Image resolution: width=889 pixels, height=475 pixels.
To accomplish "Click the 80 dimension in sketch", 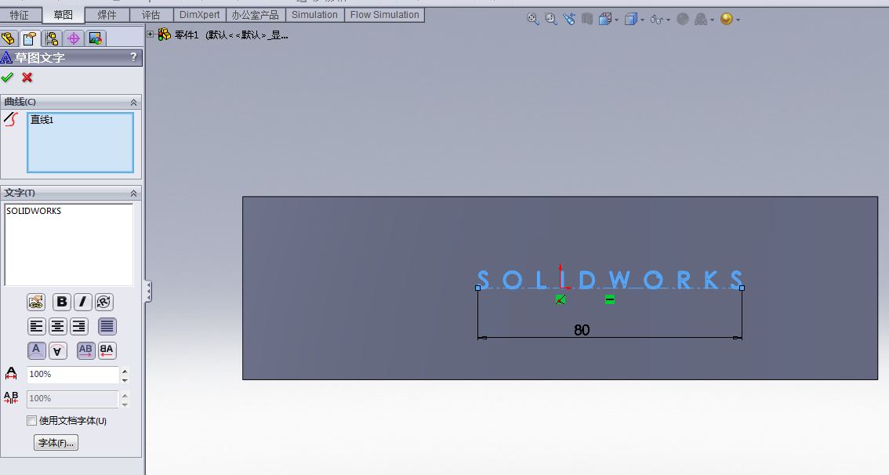I will (582, 330).
